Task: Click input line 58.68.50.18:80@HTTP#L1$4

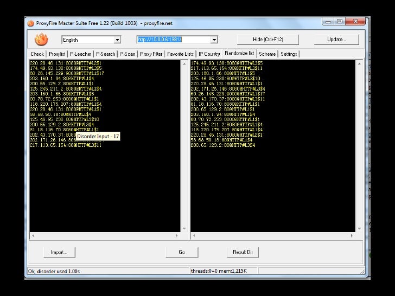Action: pyautogui.click(x=61, y=114)
